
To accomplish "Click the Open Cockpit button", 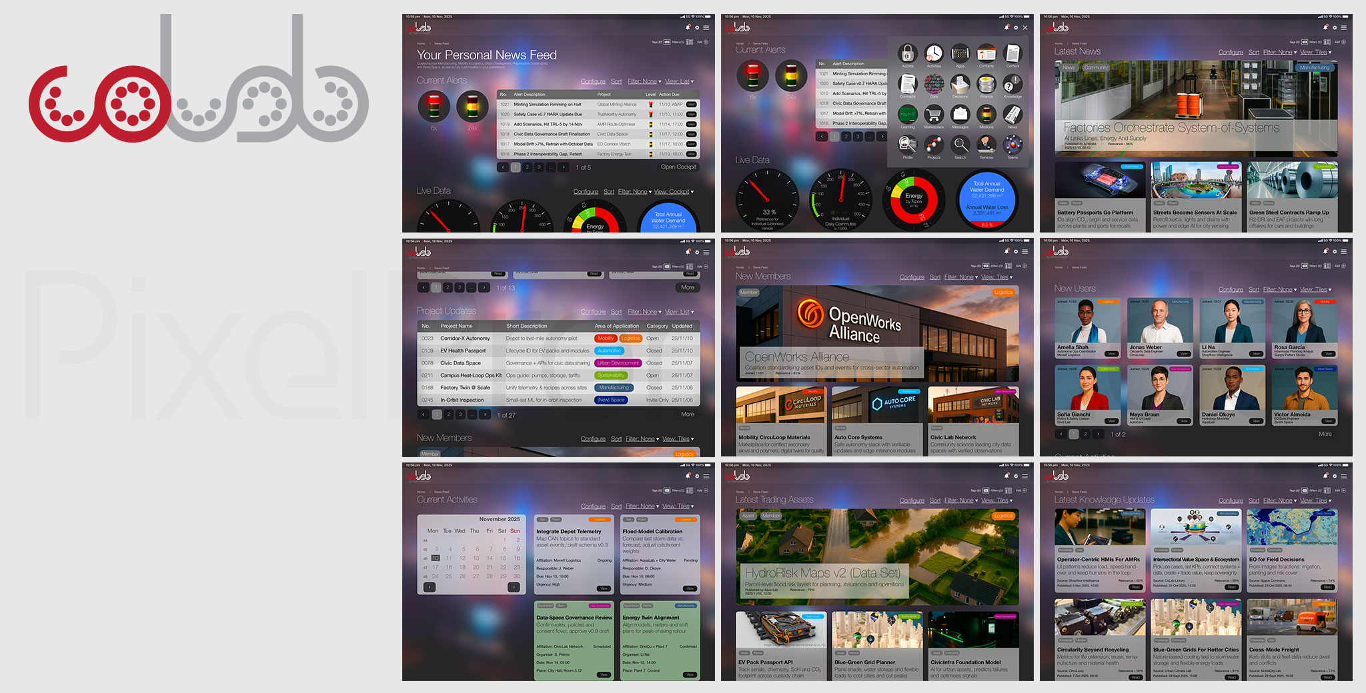I will [678, 167].
